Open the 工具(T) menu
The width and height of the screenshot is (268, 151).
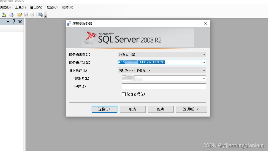[20, 7]
